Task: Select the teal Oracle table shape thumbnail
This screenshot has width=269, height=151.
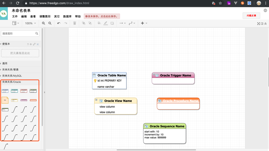Action: click(14, 91)
